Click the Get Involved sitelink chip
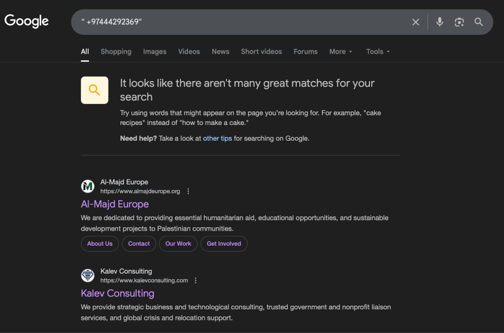This screenshot has height=333, width=504. (224, 243)
